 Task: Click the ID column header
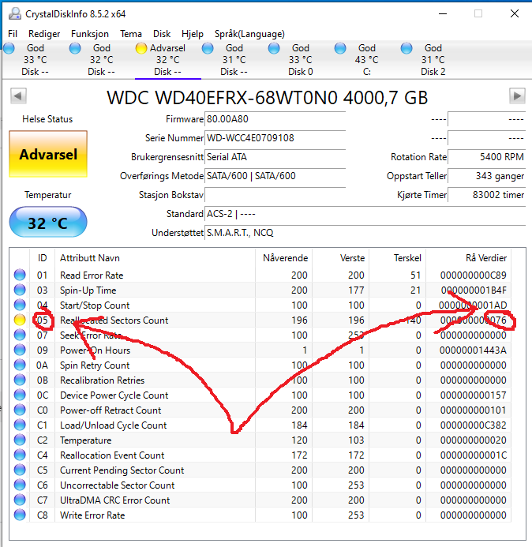coord(42,258)
